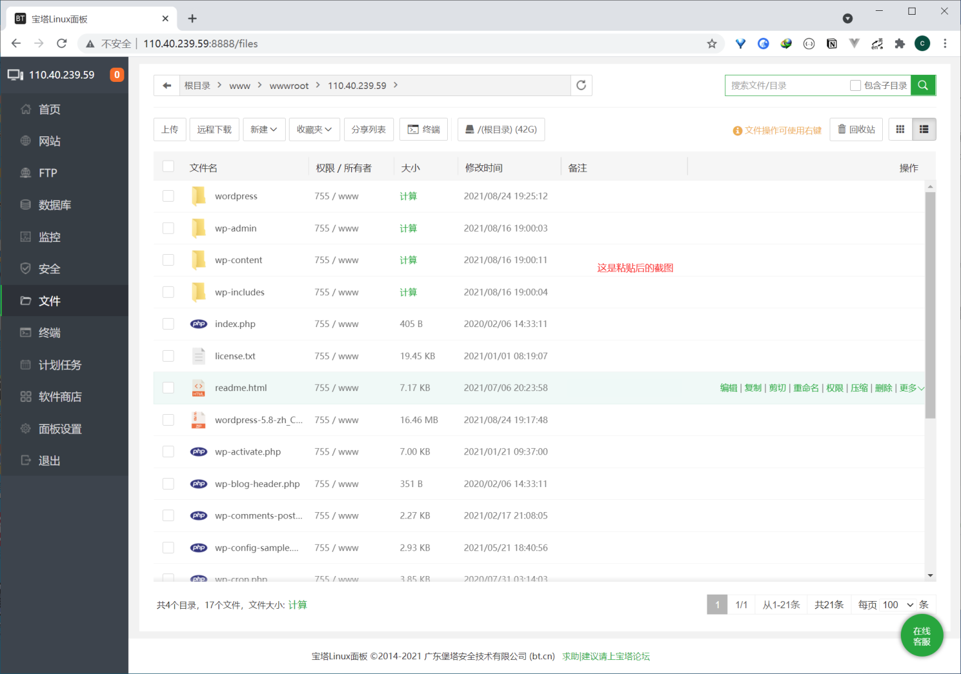Open the Chrome tab search dropdown arrow

coord(848,19)
